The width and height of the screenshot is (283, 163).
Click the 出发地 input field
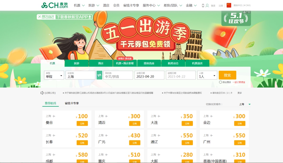click(x=80, y=75)
